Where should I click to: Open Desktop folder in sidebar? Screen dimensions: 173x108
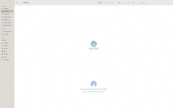tap(7, 20)
